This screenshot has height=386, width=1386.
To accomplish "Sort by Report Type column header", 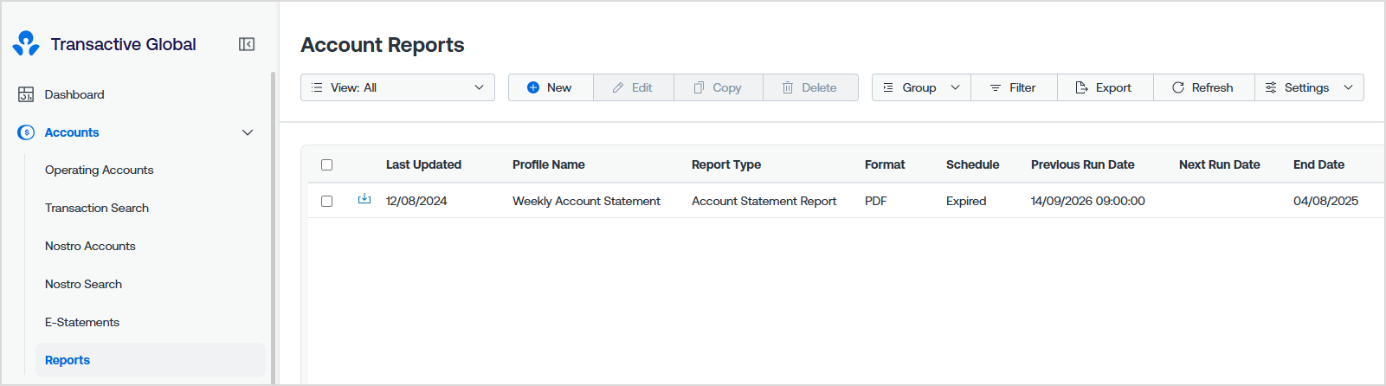I will coord(726,164).
